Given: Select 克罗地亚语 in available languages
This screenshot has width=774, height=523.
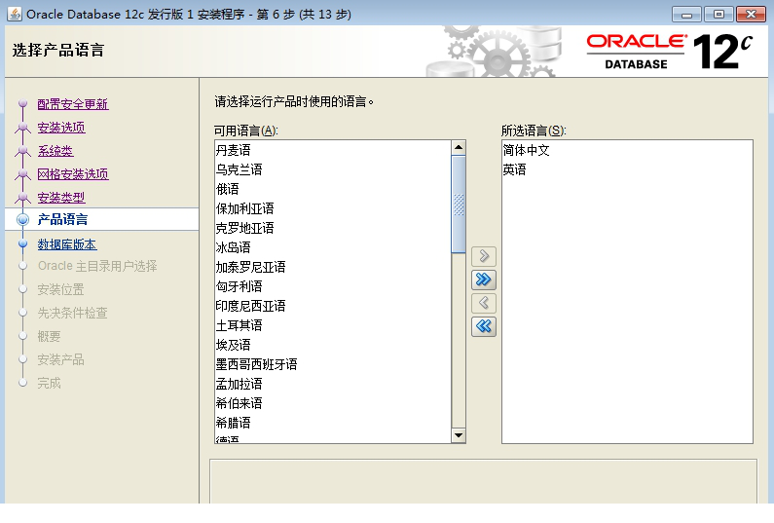Looking at the screenshot, I should pos(333,228).
